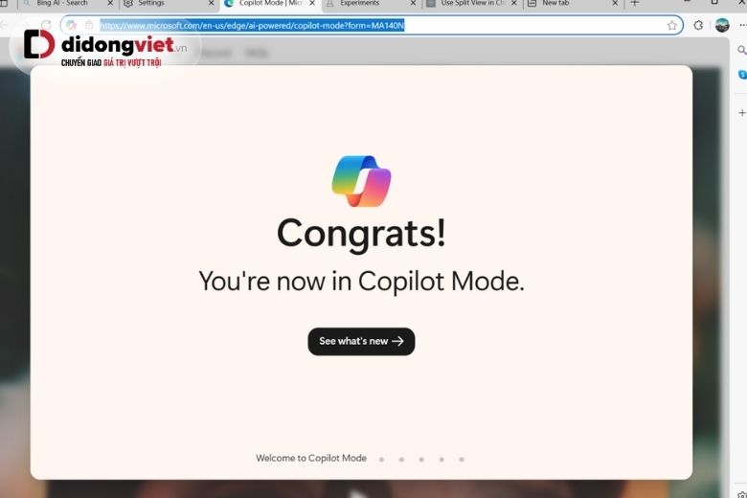Close the New tab tab
Viewport: 747px width, 498px height.
pyautogui.click(x=615, y=3)
